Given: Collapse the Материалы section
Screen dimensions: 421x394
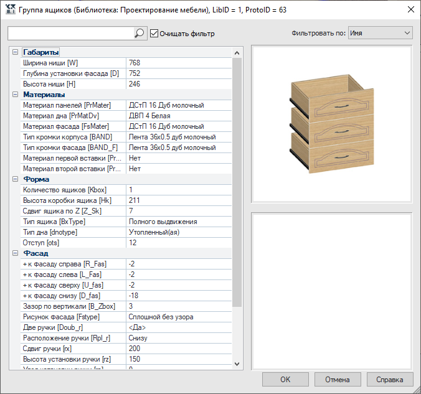Looking at the screenshot, I should point(16,95).
